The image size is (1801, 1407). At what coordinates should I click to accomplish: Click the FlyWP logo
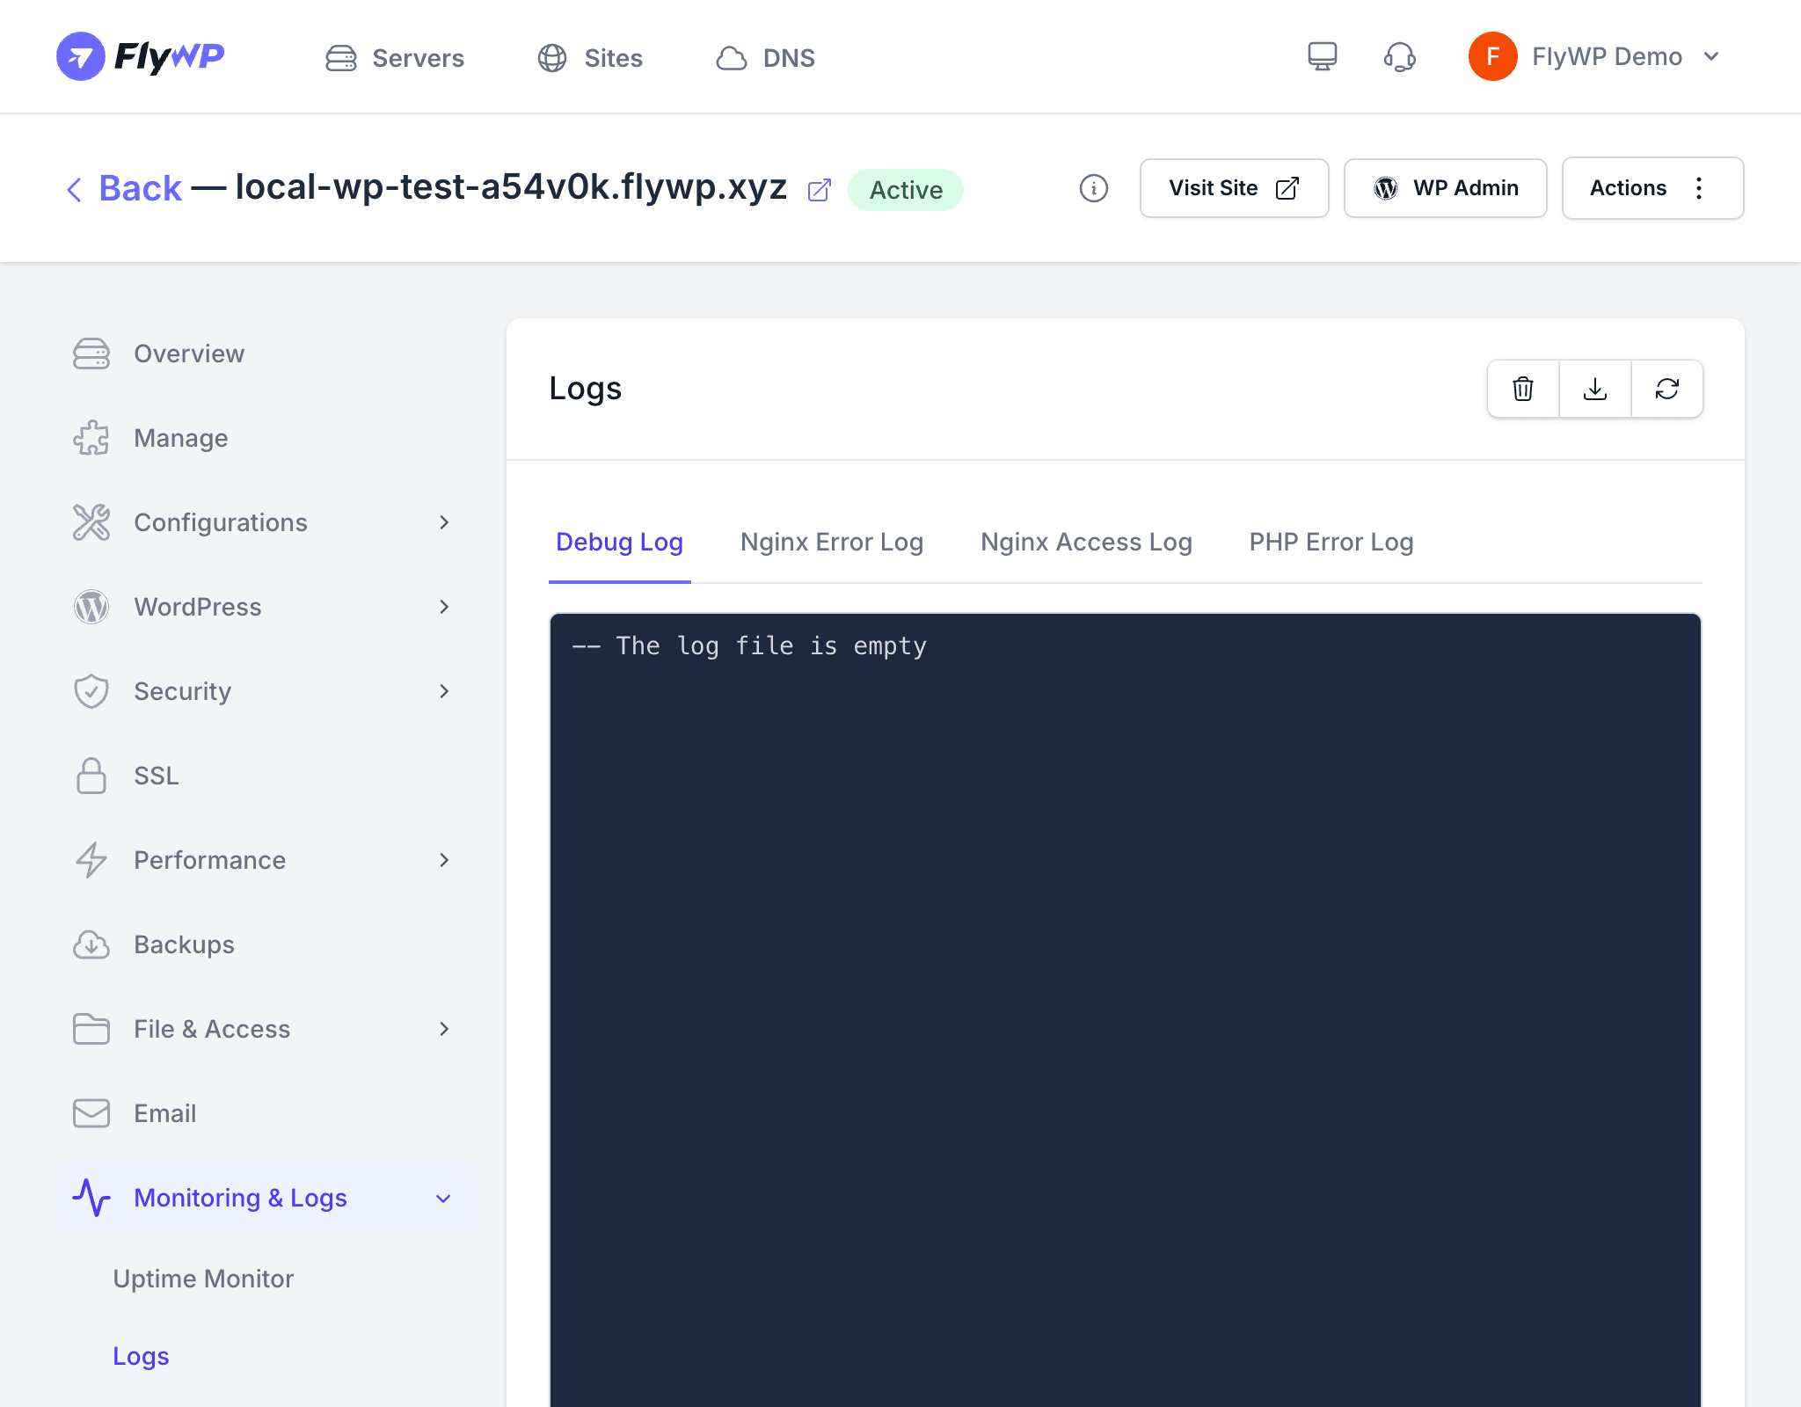coord(141,56)
